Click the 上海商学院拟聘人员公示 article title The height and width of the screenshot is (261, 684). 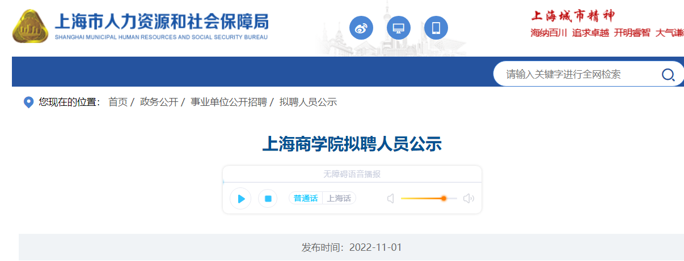click(x=352, y=144)
